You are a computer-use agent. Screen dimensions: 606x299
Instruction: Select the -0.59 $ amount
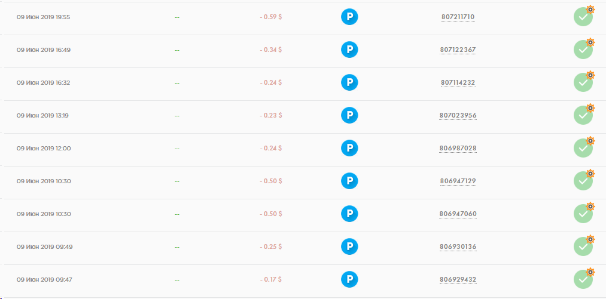(x=271, y=17)
